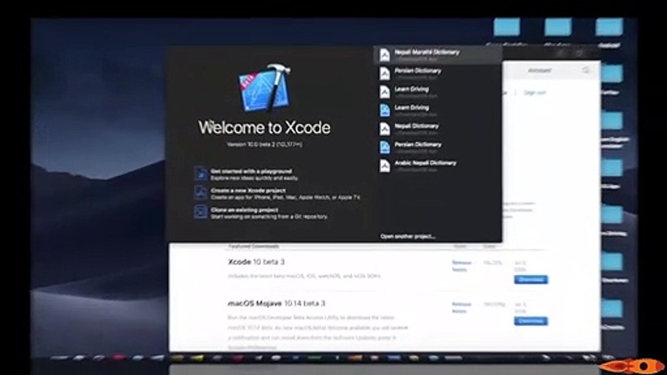Image resolution: width=667 pixels, height=375 pixels.
Task: Open Persian Dictionary with the blue workspace icon
Action: pyautogui.click(x=437, y=147)
